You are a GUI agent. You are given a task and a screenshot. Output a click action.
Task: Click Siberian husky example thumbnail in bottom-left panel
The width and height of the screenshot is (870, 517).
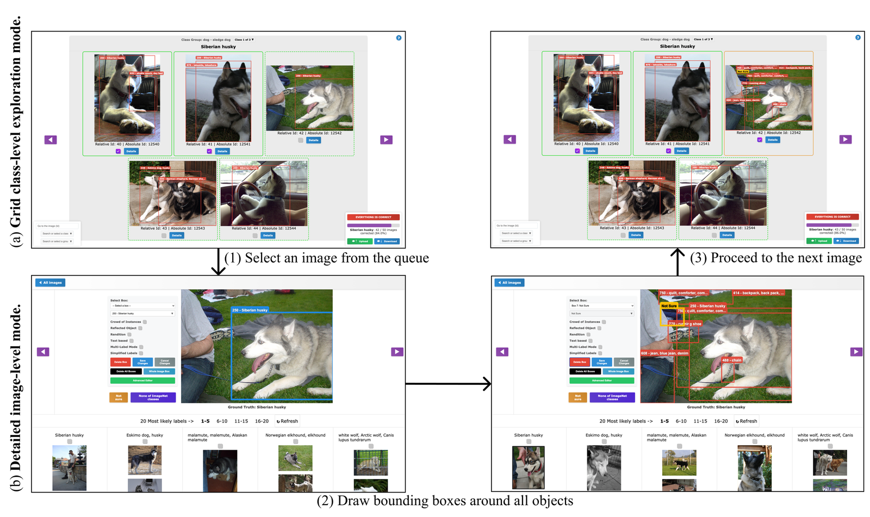[69, 468]
